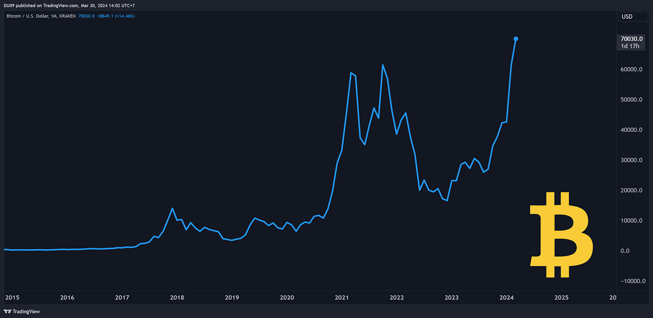653x318 pixels.
Task: Click the yellow Bitcoin logo image
Action: (x=561, y=235)
